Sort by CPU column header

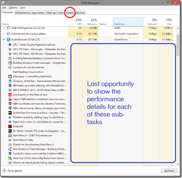pos(76,22)
